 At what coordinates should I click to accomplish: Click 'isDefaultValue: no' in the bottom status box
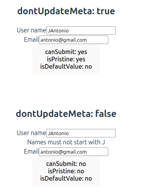66,179
